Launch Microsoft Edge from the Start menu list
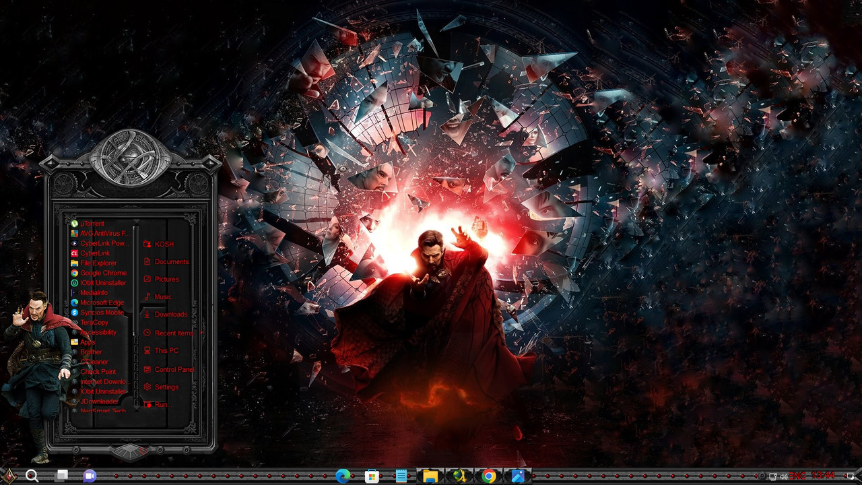 [x=98, y=302]
